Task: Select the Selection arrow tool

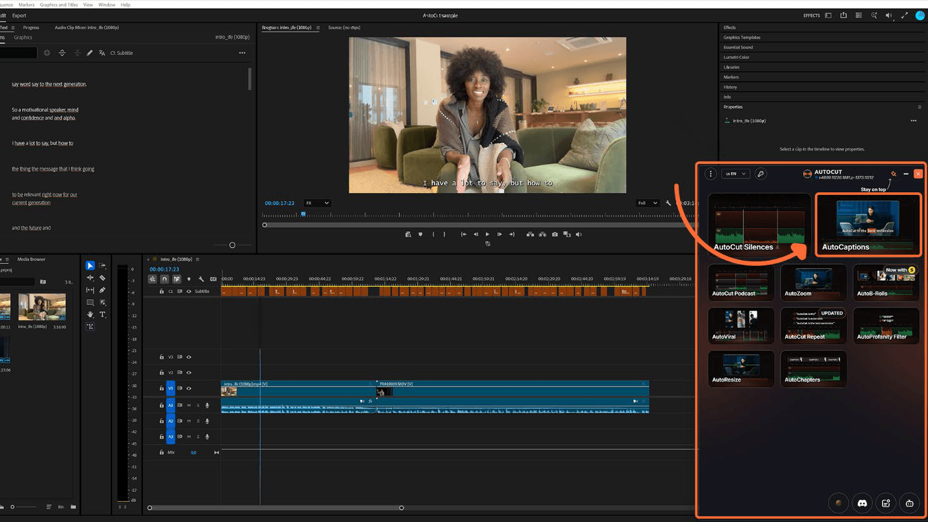Action: pos(90,266)
